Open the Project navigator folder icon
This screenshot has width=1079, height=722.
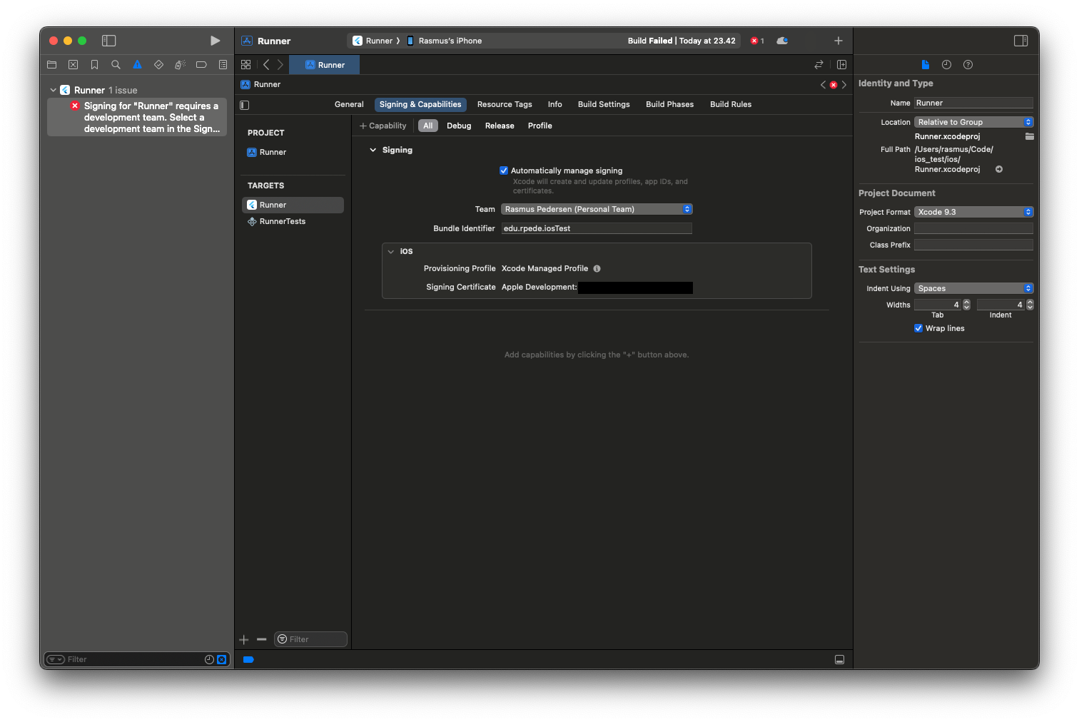51,64
